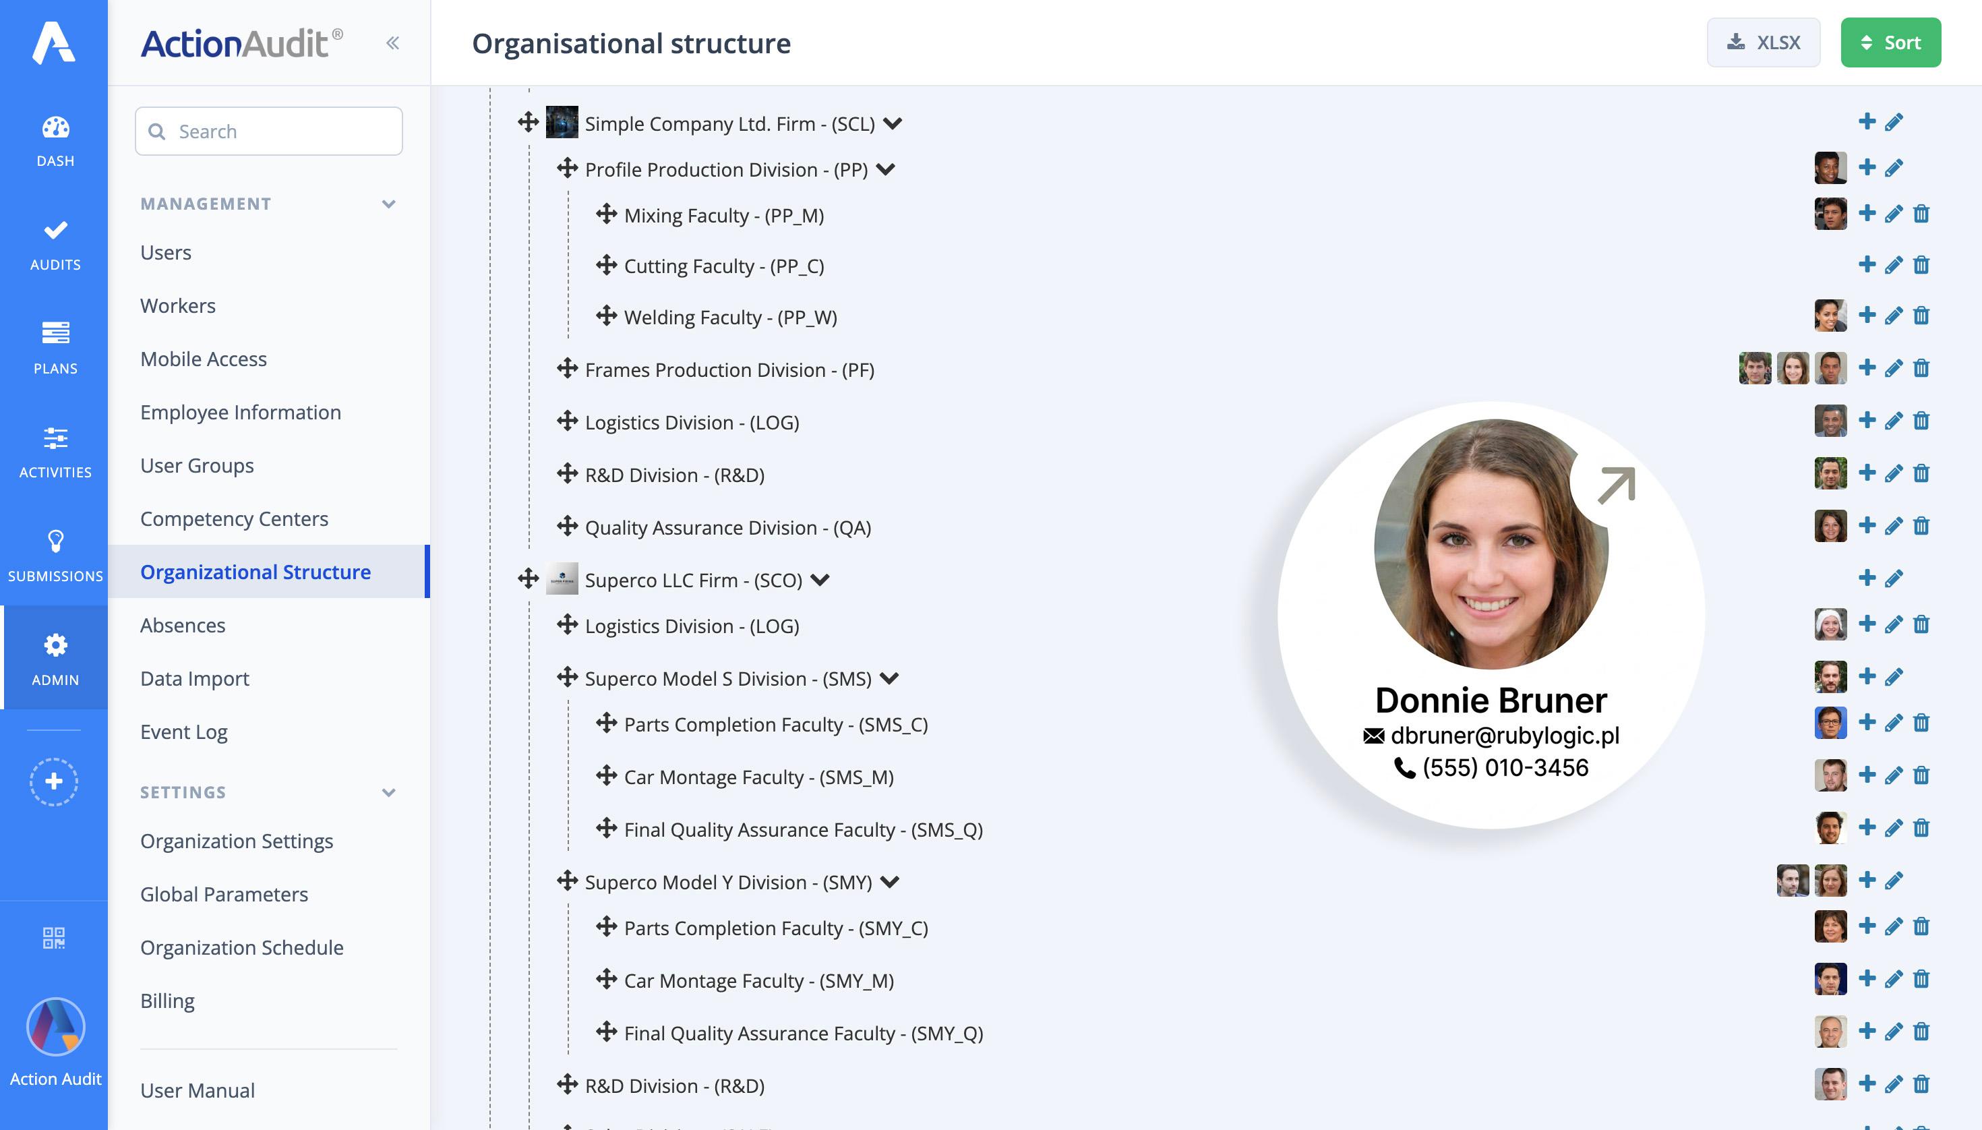
Task: Click the add icon for Simple Company Ltd. Firm
Action: pyautogui.click(x=1867, y=122)
